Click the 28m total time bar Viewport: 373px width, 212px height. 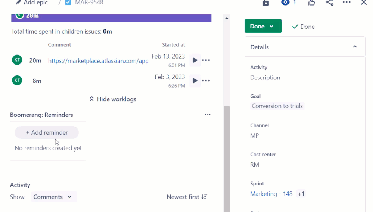click(111, 18)
